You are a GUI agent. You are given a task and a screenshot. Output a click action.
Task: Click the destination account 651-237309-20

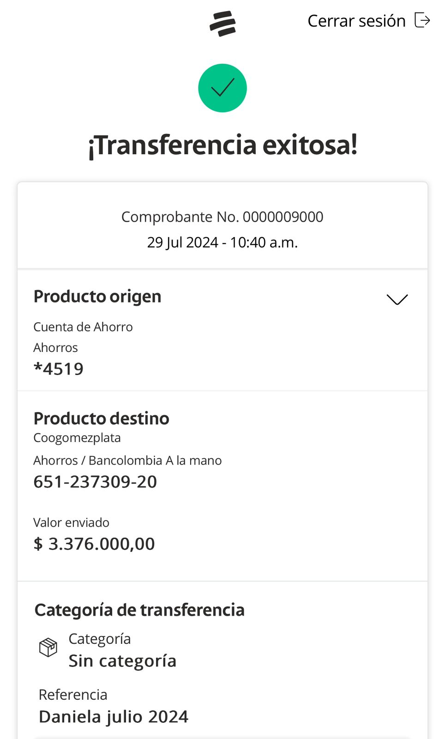(95, 482)
